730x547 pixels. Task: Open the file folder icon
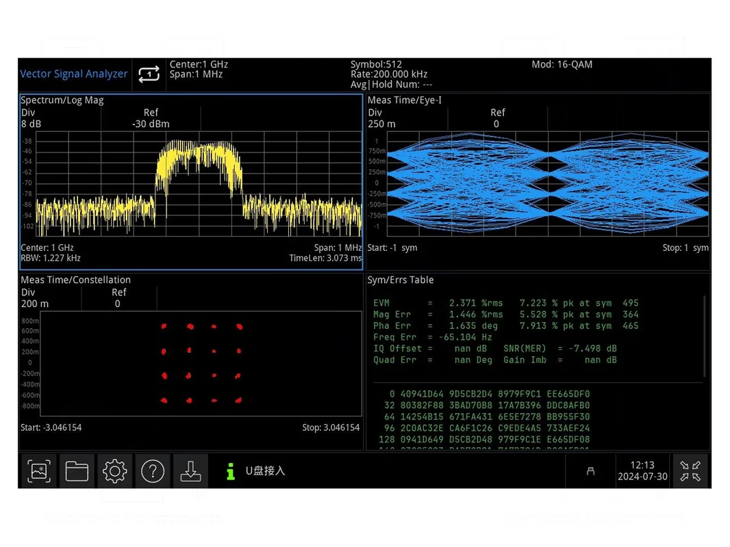pos(77,471)
